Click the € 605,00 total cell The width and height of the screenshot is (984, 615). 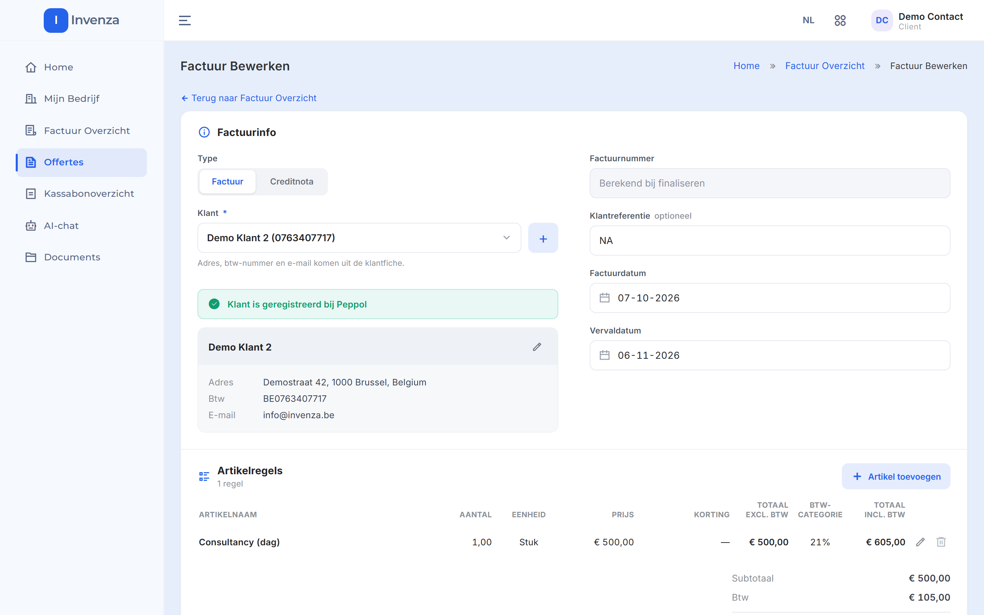pyautogui.click(x=885, y=542)
